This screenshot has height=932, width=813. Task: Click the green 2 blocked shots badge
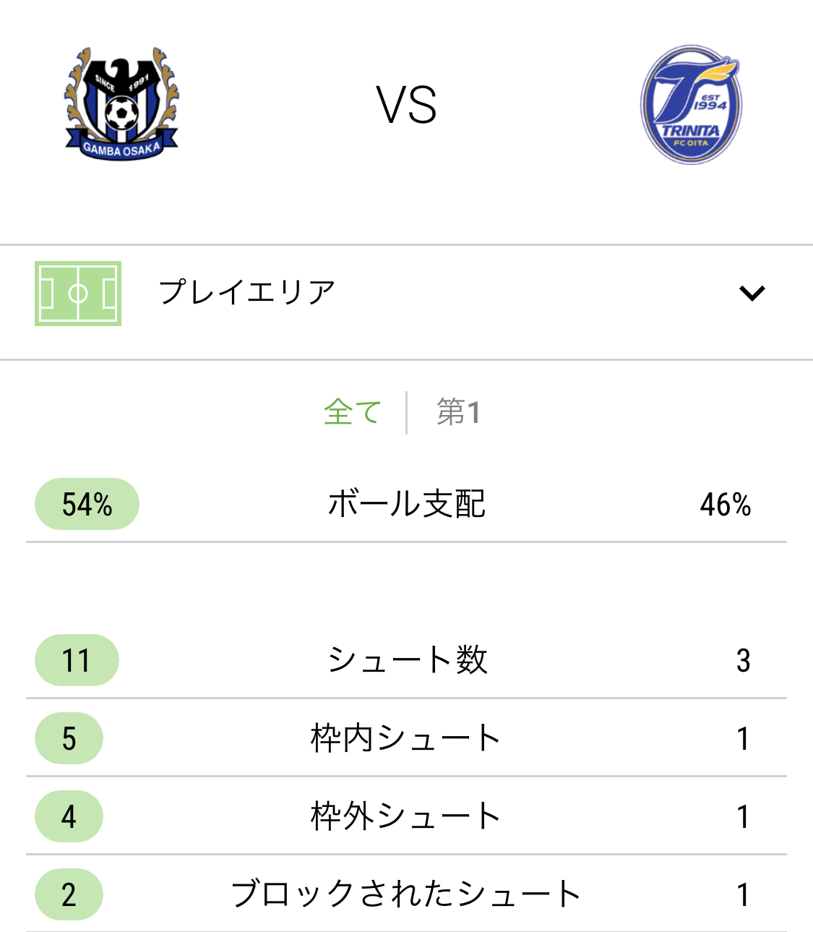(x=69, y=894)
